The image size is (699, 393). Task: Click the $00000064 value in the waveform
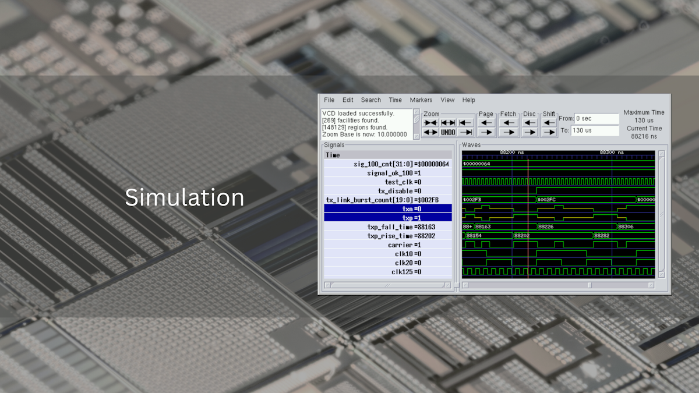476,164
